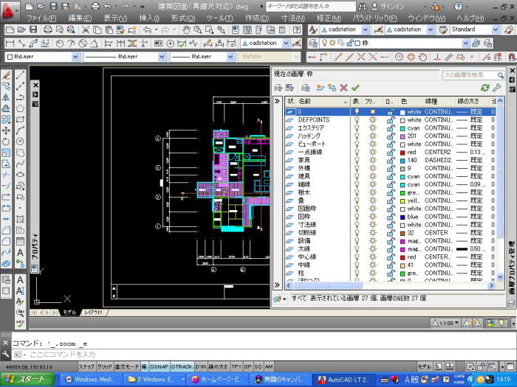Select the Linear dimension tool
This screenshot has height=387, width=517.
click(10, 43)
